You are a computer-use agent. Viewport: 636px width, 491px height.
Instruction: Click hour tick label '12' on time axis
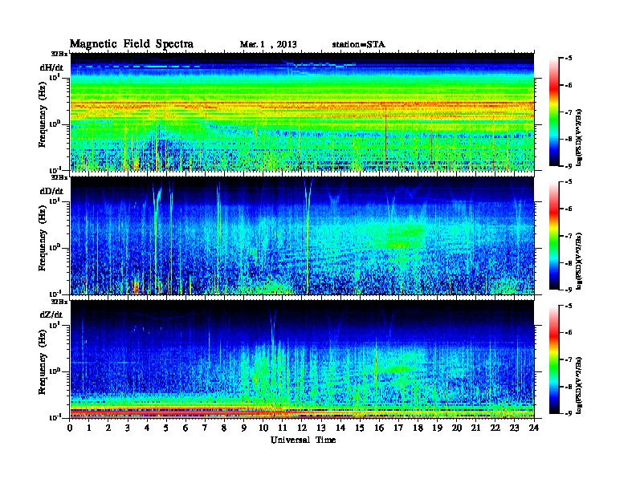point(302,428)
